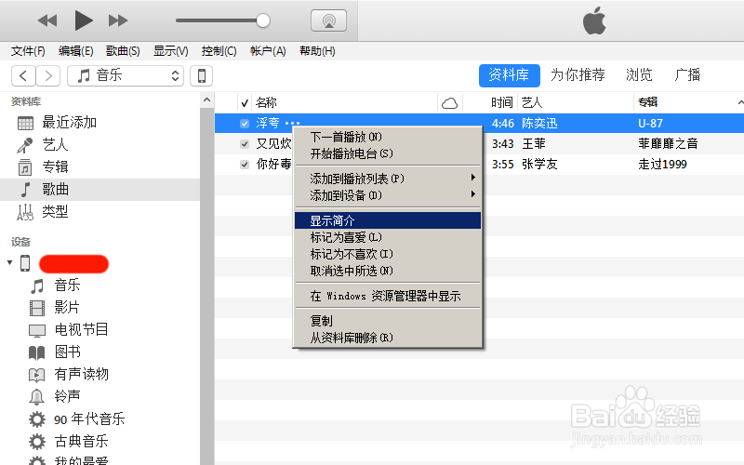
Task: Open the 90 年代音乐 smart playlist
Action: click(88, 419)
